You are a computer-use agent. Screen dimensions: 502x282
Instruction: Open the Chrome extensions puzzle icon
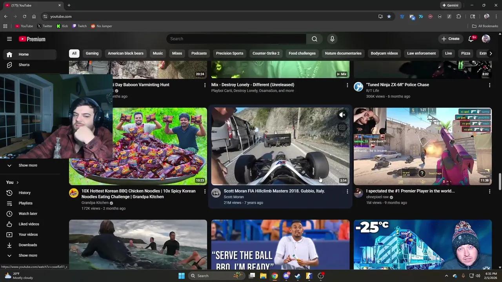click(458, 16)
